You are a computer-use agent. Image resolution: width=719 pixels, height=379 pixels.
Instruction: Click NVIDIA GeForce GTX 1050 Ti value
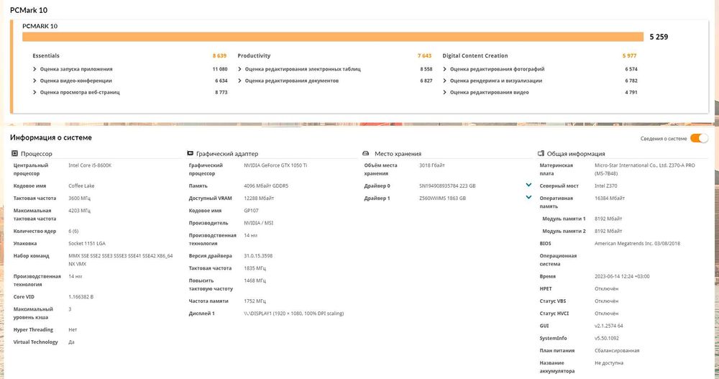pos(275,165)
